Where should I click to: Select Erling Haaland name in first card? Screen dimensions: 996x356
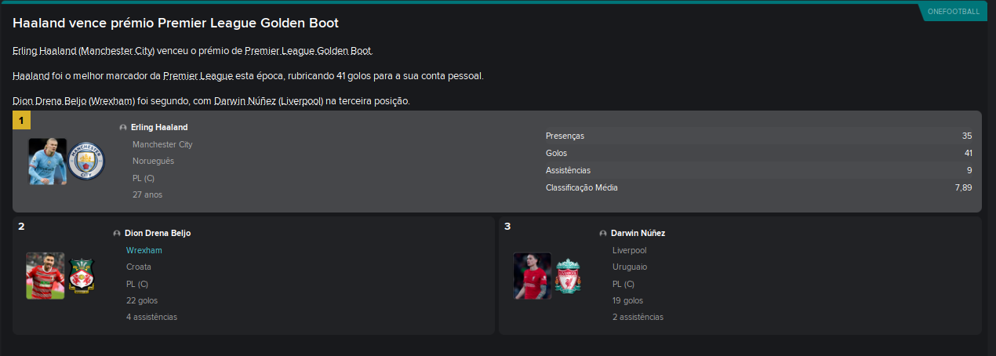159,127
